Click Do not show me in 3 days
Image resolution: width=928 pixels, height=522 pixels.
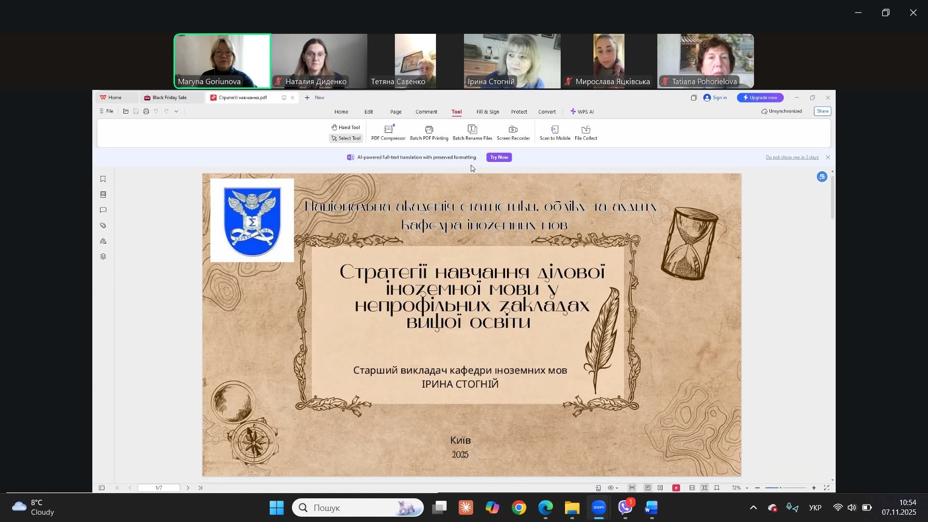point(792,158)
